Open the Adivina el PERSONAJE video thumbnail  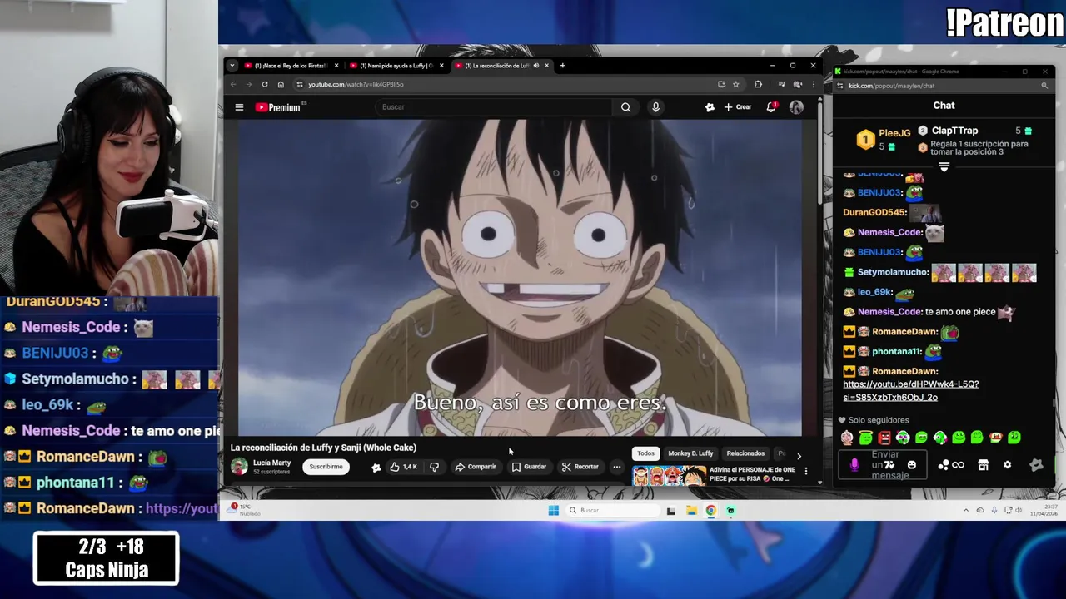(669, 476)
